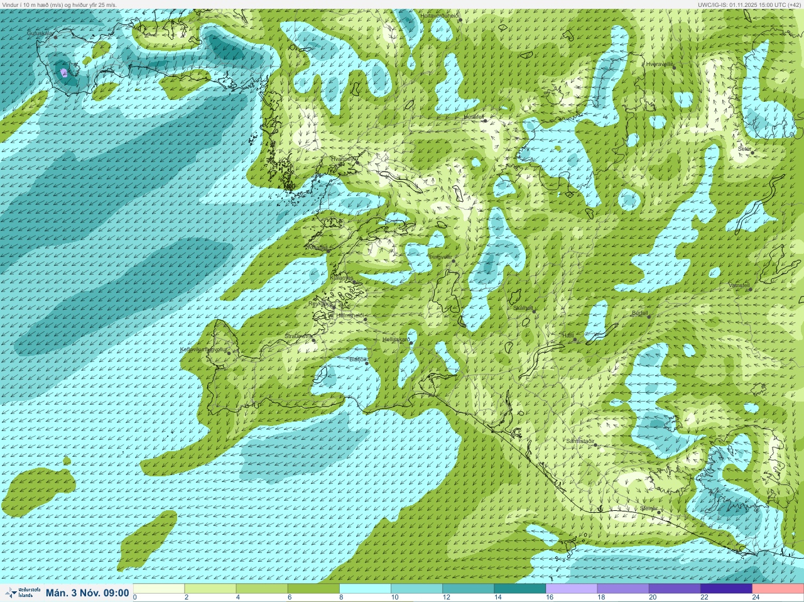
Task: Click the Setur station label
Action: [x=744, y=149]
